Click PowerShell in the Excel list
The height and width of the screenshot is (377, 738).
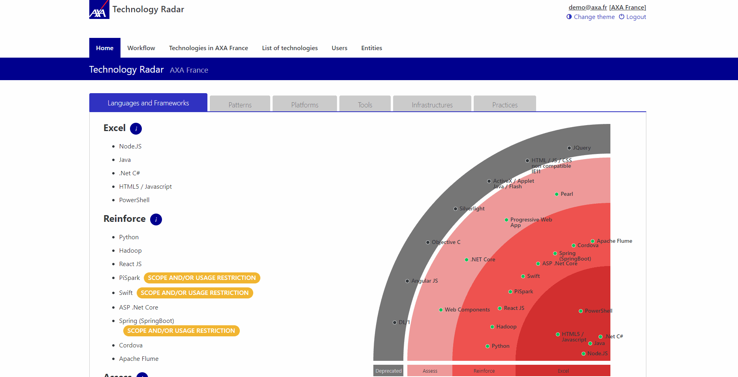pyautogui.click(x=134, y=200)
